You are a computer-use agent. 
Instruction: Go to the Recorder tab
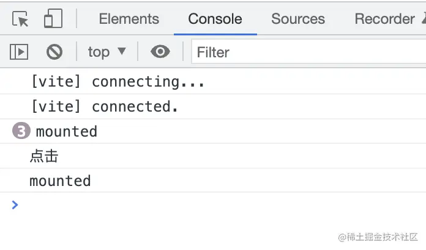click(x=385, y=19)
